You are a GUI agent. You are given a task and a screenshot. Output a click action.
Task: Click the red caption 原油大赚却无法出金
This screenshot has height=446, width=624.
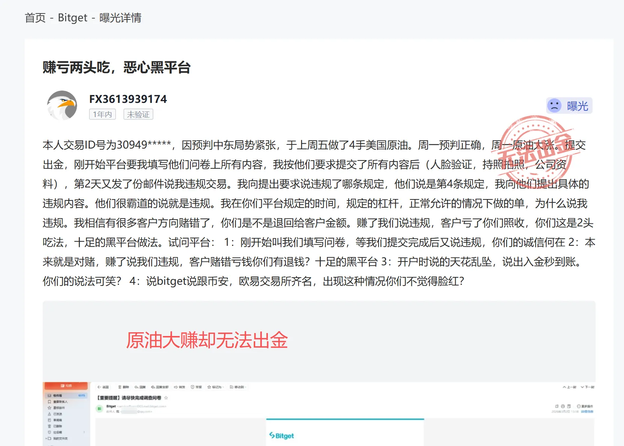207,340
